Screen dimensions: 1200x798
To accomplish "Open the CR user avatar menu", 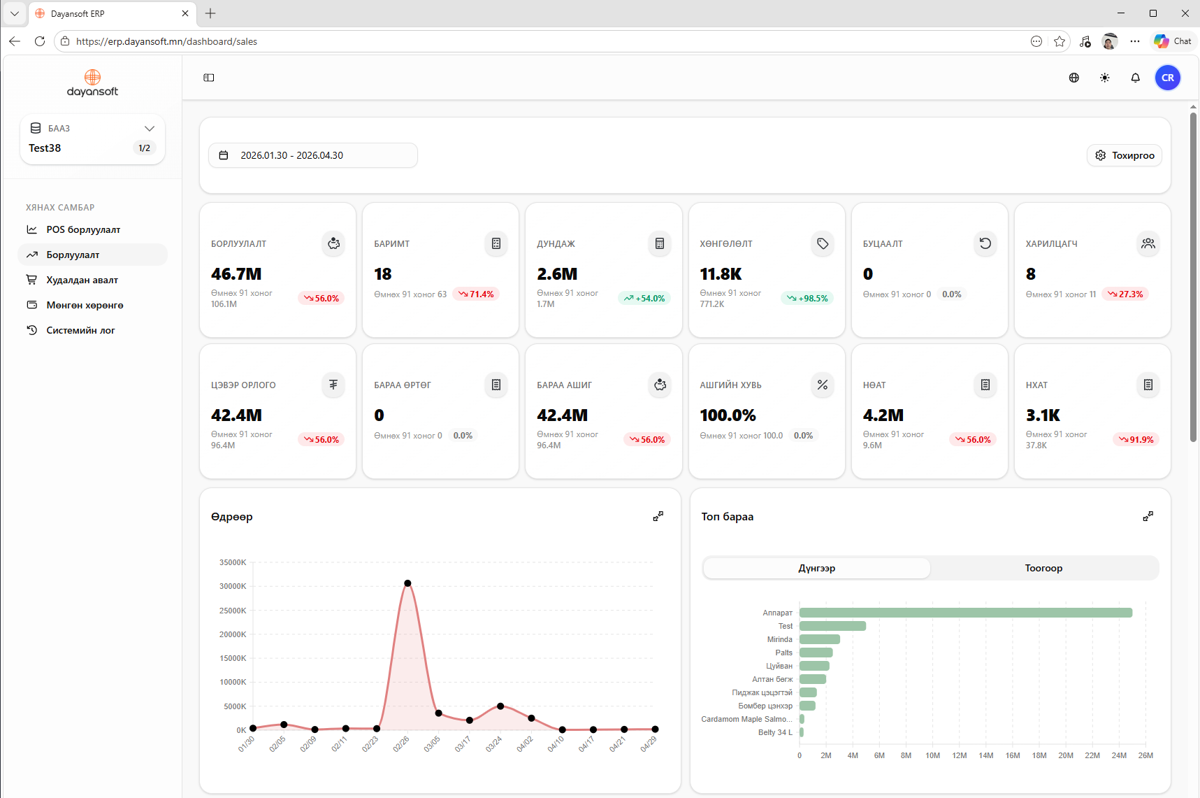I will point(1168,78).
